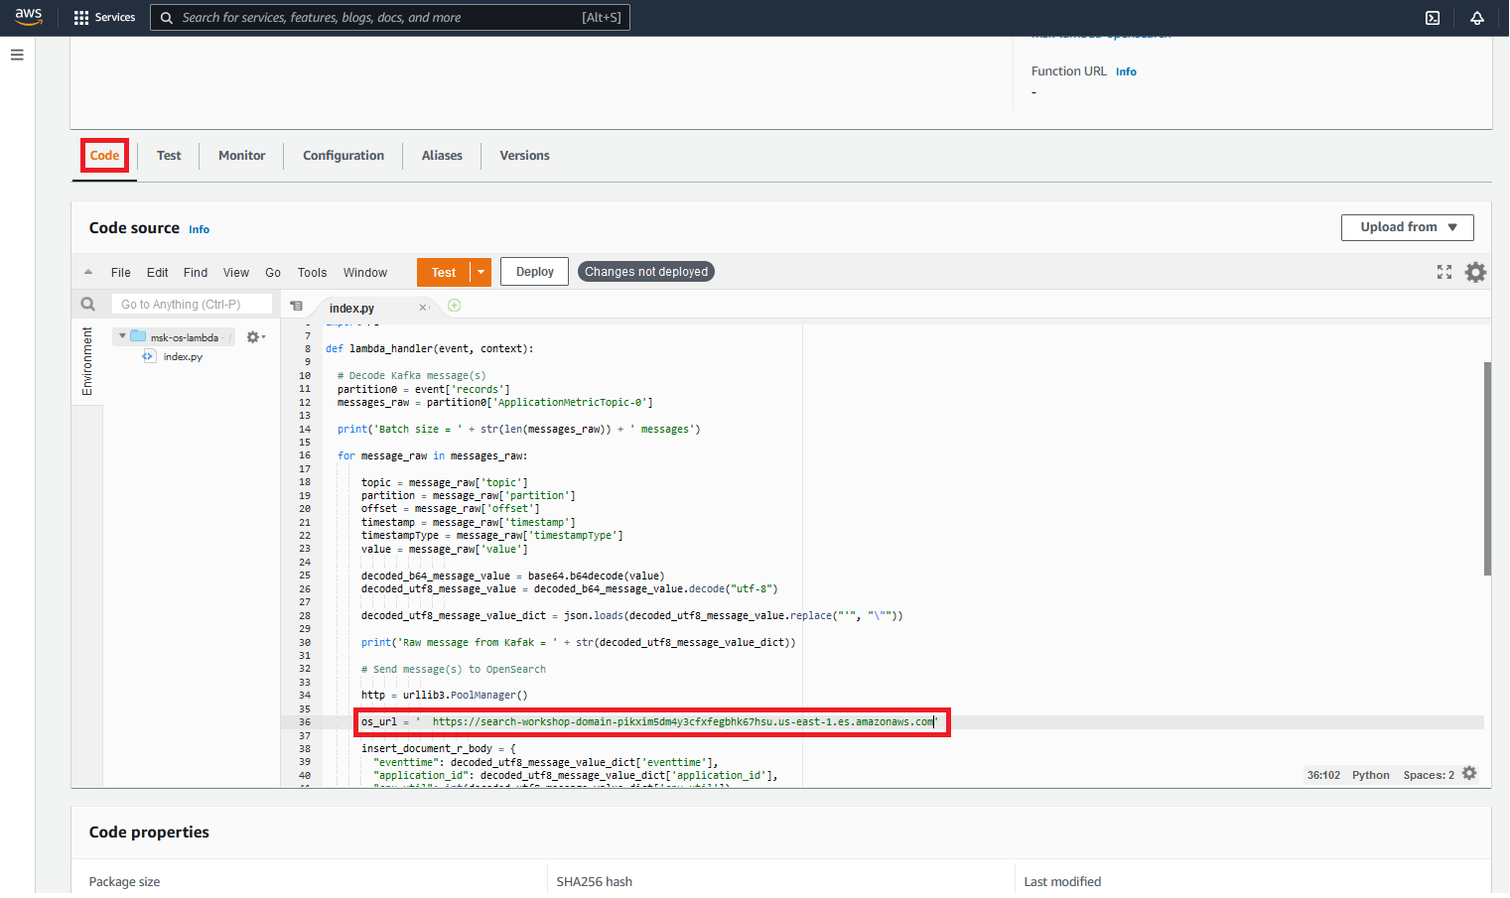
Task: Click the Last modified label
Action: 1062,882
